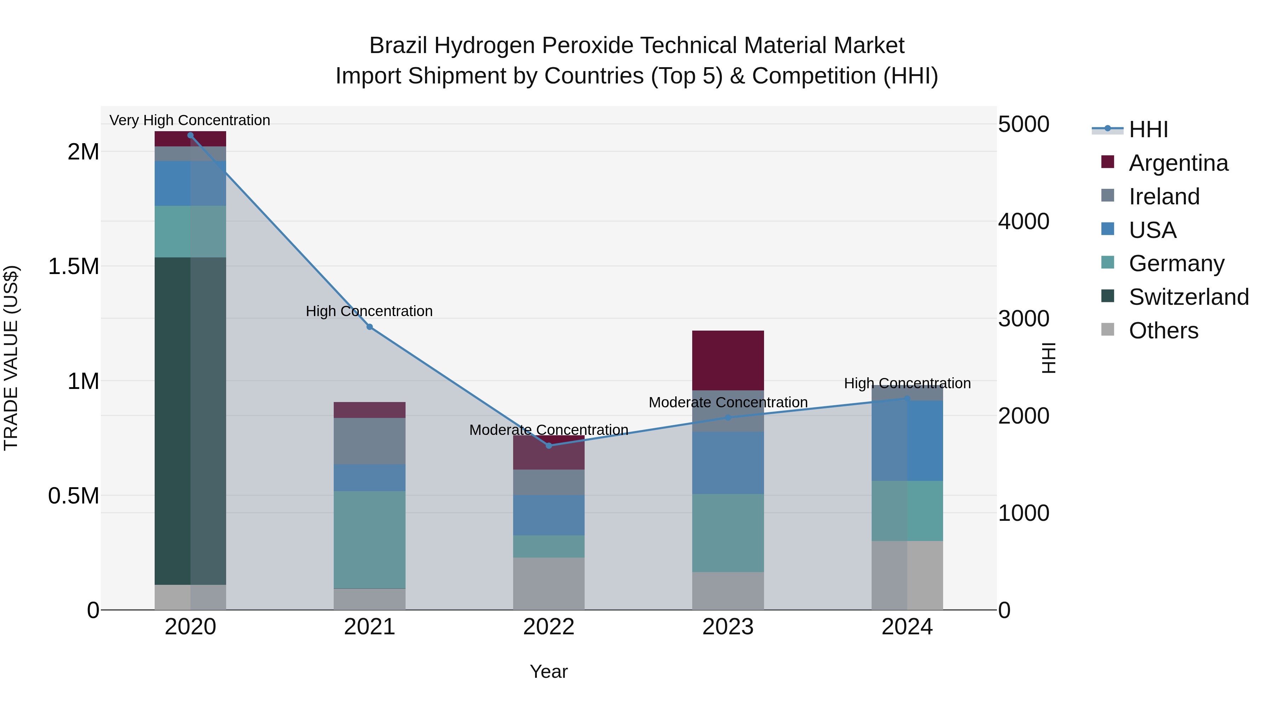Click the Argentina segment in 2023 bar
The image size is (1274, 716).
point(728,361)
